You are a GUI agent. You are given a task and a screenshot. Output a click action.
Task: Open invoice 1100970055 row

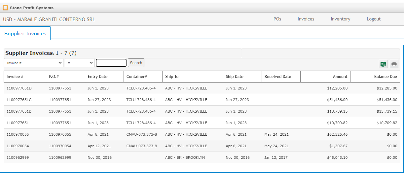pos(202,134)
